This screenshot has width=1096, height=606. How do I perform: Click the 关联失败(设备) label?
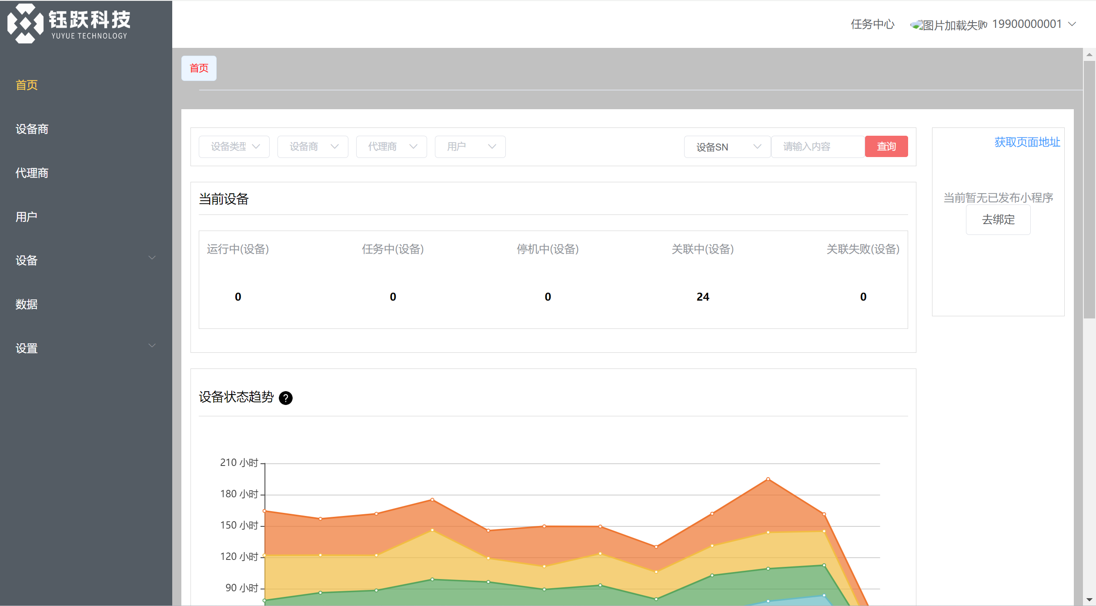(x=863, y=249)
